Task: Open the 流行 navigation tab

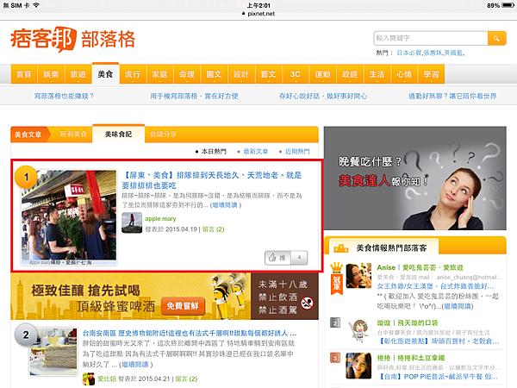Action: (133, 74)
